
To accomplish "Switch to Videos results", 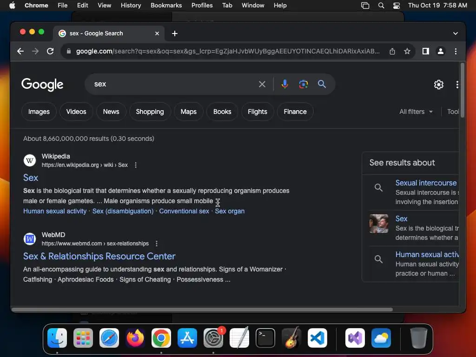I will coord(76,112).
